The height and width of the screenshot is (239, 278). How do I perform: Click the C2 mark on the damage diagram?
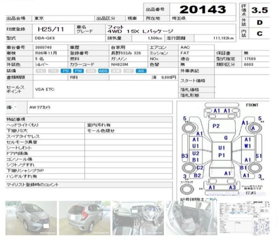pos(200,167)
